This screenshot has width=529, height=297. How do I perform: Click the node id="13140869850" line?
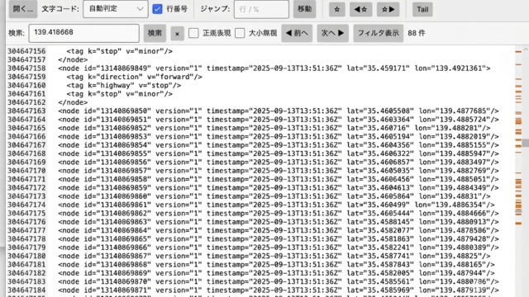pyautogui.click(x=279, y=111)
